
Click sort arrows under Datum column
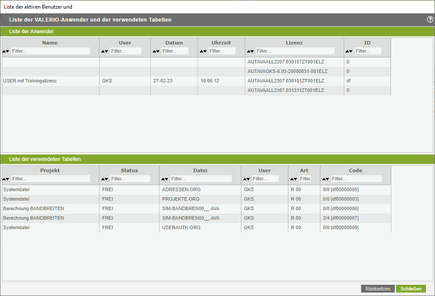point(157,51)
